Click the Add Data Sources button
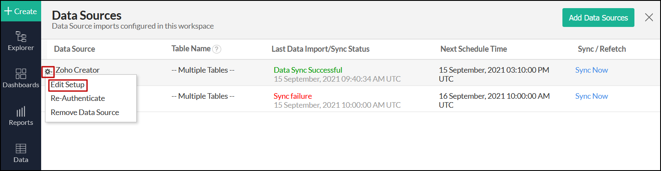The width and height of the screenshot is (661, 171). pos(598,18)
